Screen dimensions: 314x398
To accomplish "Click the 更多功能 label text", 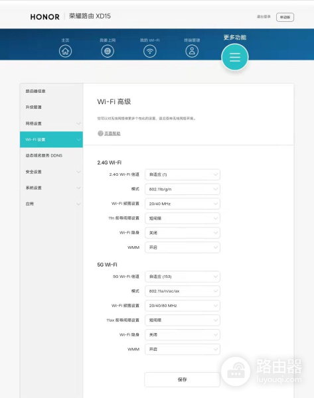I will pyautogui.click(x=235, y=37).
